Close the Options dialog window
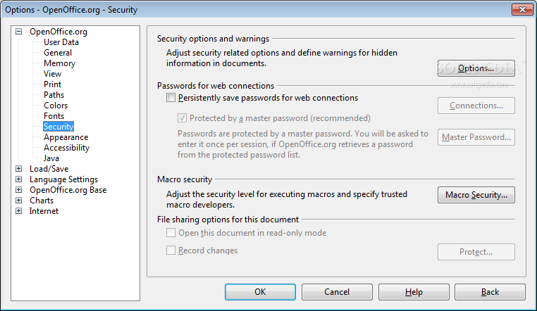This screenshot has width=537, height=311. click(x=522, y=9)
